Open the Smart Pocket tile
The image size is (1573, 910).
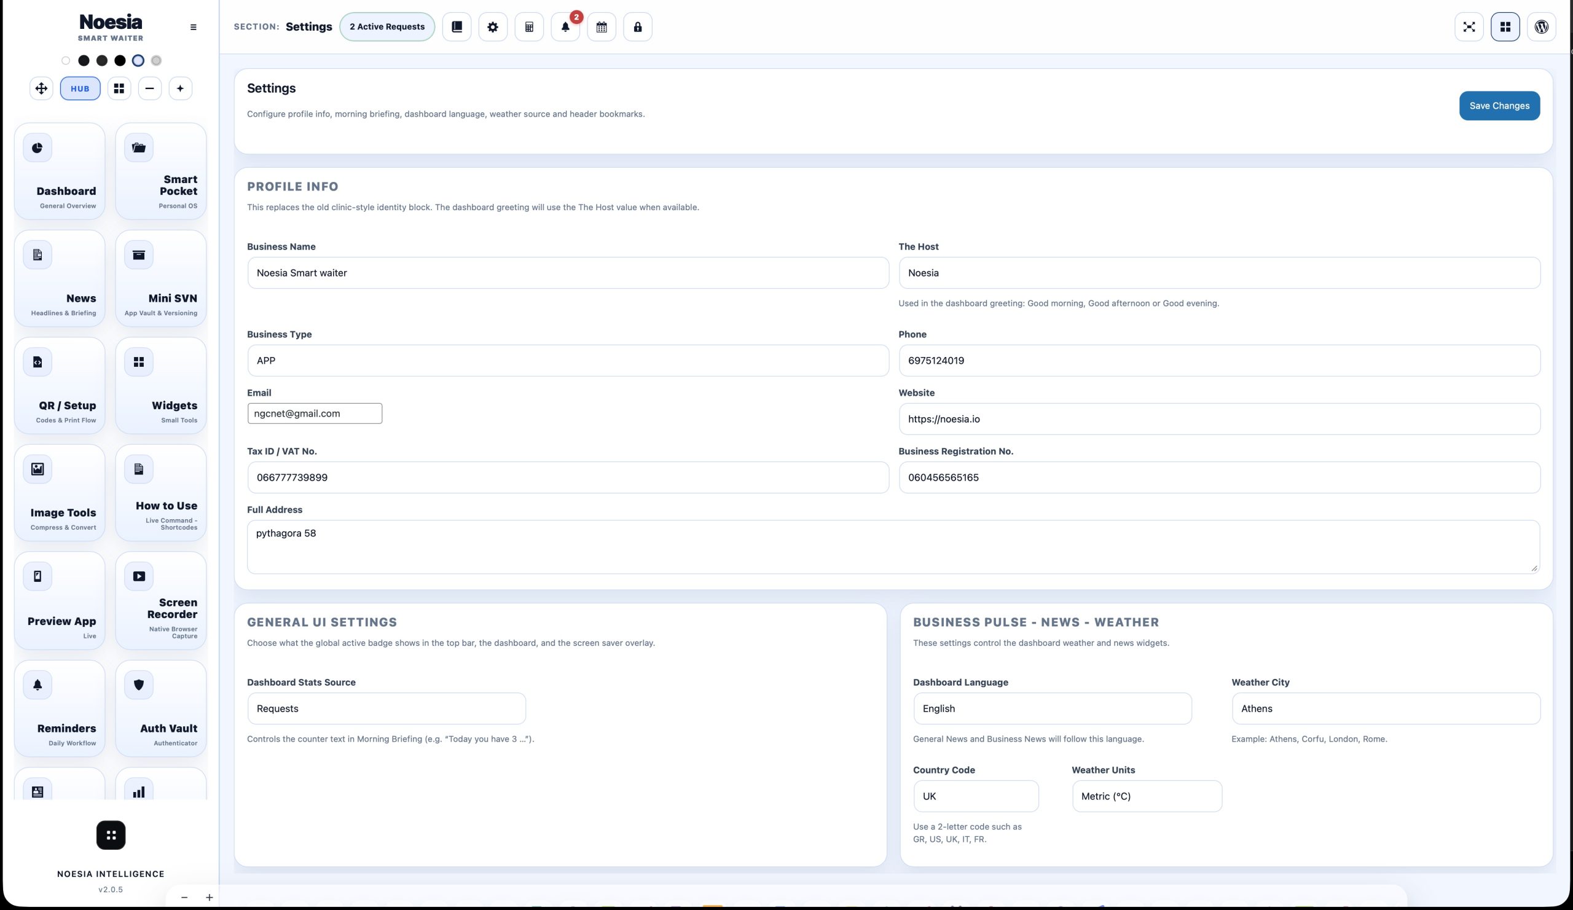tap(161, 171)
